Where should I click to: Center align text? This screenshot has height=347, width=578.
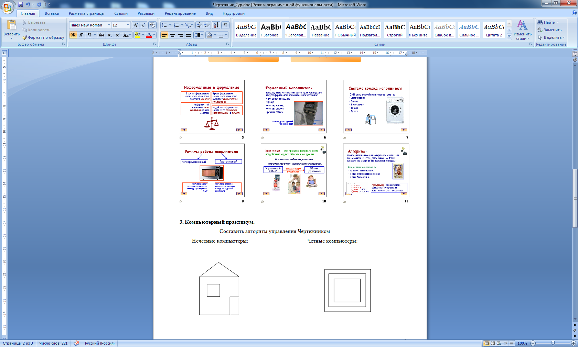click(x=172, y=35)
